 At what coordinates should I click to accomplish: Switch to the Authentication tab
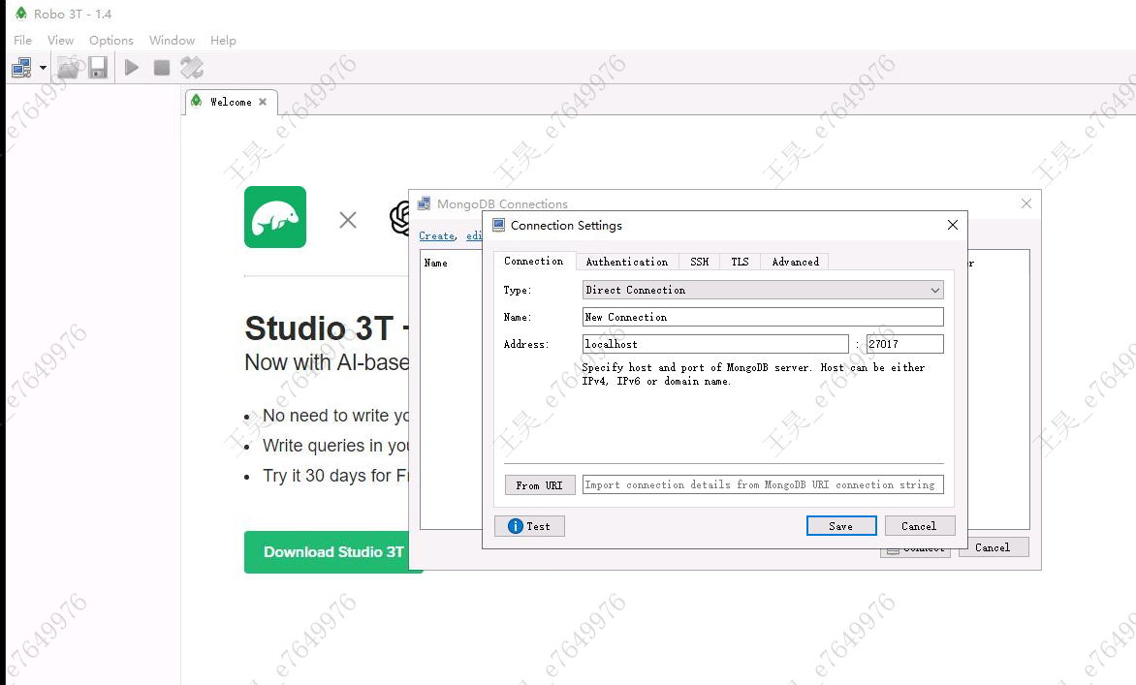(627, 263)
